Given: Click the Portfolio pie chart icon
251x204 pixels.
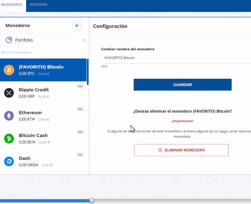Looking at the screenshot, I should coord(9,40).
